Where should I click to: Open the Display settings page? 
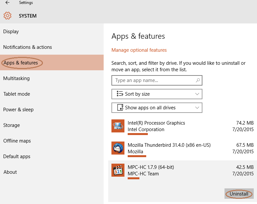11,32
